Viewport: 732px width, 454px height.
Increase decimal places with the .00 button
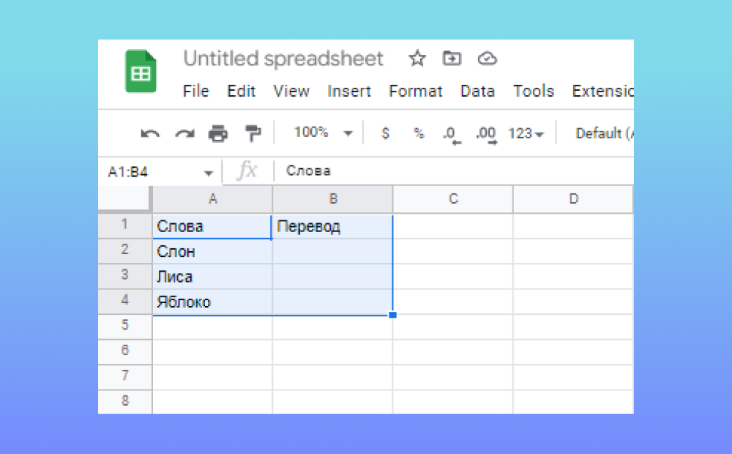486,135
